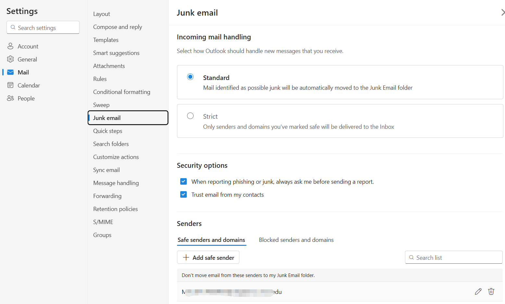Open Conditional formatting settings
505x304 pixels.
click(121, 92)
